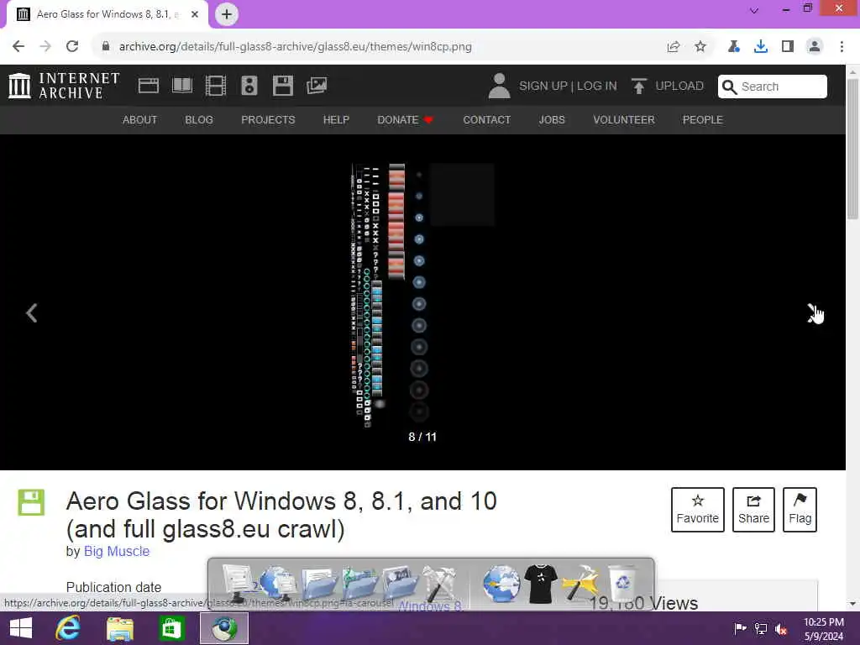Open Chrome three-dot menu
The width and height of the screenshot is (860, 645).
[842, 47]
